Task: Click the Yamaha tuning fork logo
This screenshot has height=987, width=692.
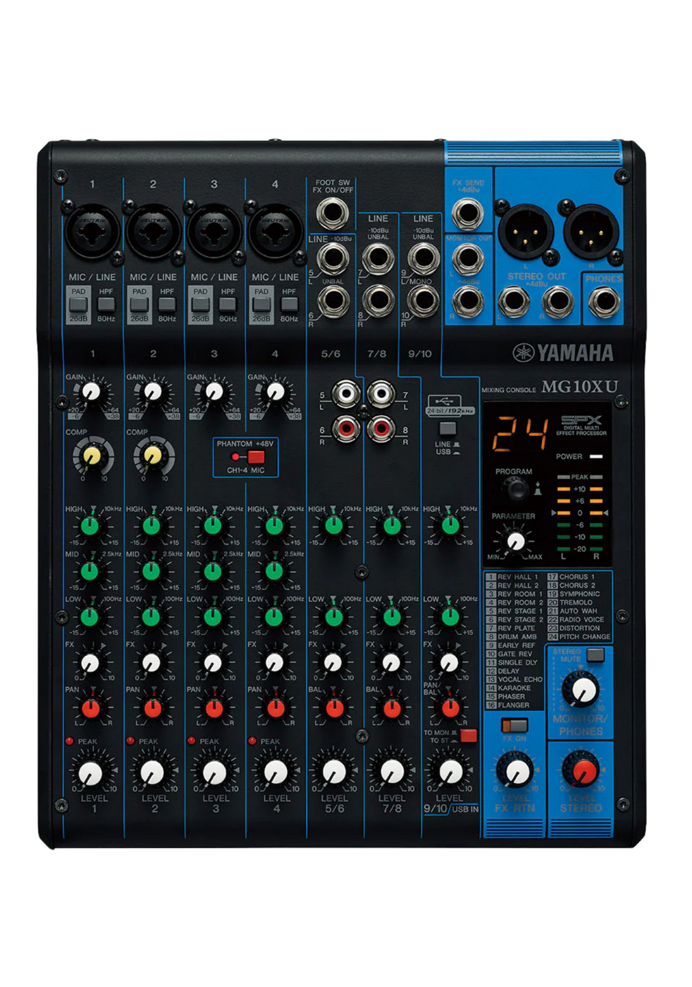Action: [522, 353]
